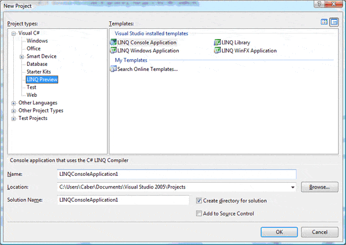Choose the LINQ Library template icon

(x=217, y=43)
